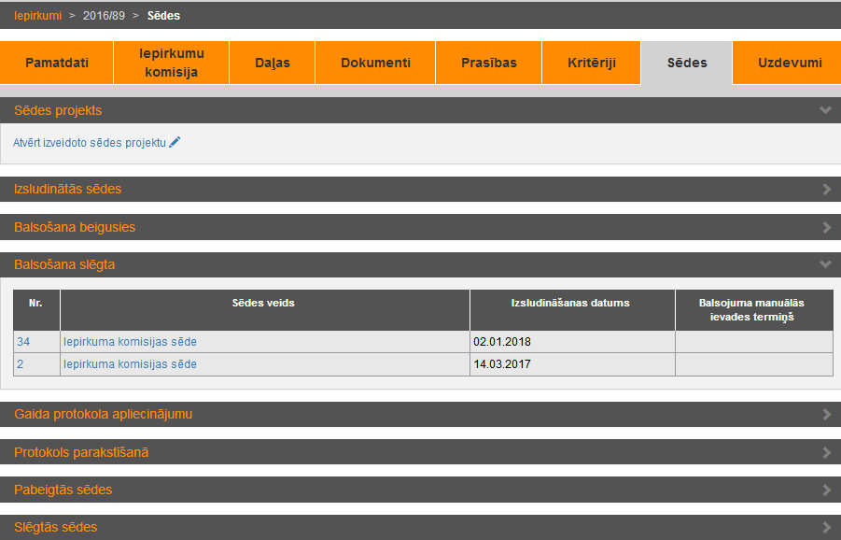Image resolution: width=841 pixels, height=540 pixels.
Task: Select the Dokumenti tab
Action: (x=375, y=63)
